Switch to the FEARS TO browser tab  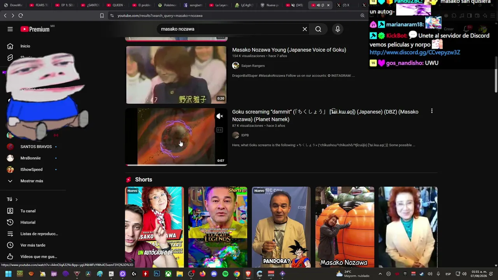pyautogui.click(x=39, y=5)
